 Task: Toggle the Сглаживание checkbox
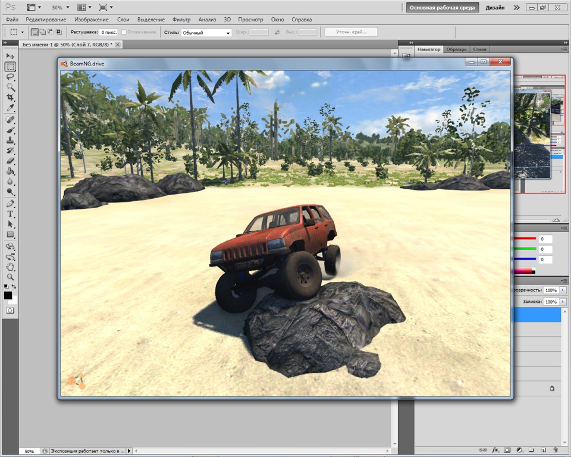(124, 32)
